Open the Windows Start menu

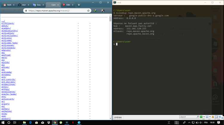(x=3, y=122)
